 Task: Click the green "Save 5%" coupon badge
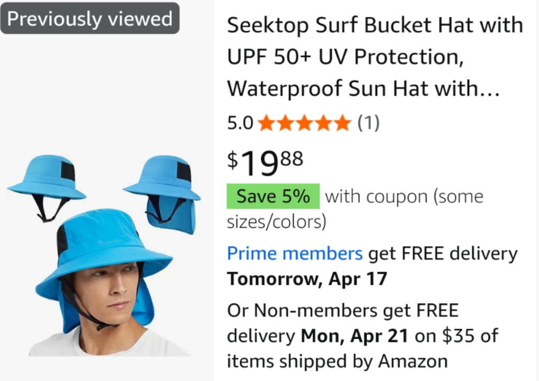[273, 197]
